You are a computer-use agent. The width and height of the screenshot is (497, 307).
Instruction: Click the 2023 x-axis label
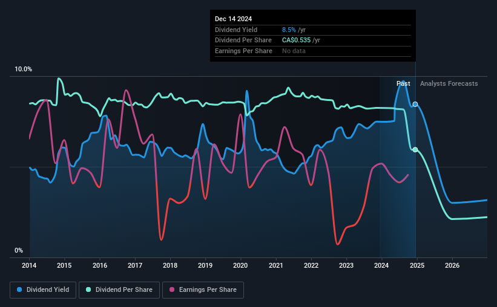[x=346, y=265]
